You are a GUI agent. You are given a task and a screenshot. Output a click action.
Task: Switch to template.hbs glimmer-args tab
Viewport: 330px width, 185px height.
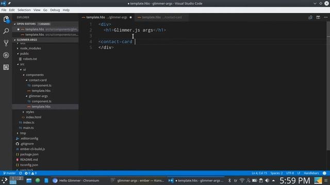click(x=107, y=17)
